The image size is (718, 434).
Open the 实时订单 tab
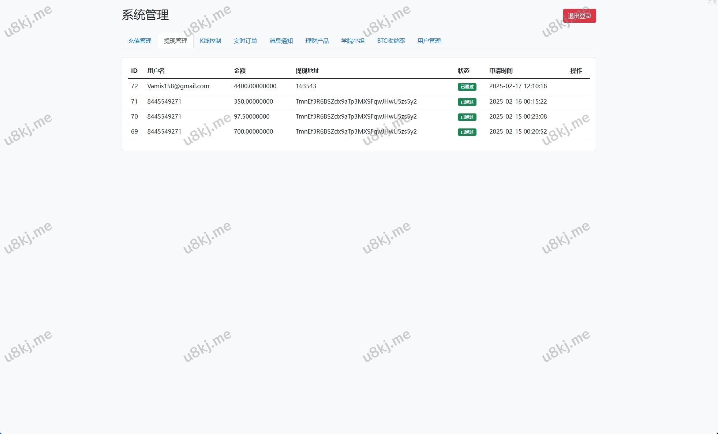245,41
